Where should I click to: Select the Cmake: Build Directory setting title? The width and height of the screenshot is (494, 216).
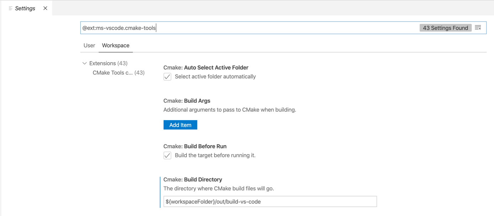point(192,179)
